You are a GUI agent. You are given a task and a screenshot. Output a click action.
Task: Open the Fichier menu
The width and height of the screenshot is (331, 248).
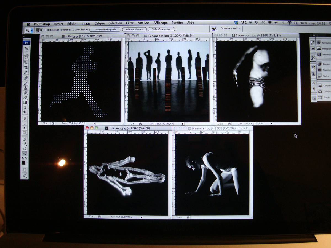58,24
